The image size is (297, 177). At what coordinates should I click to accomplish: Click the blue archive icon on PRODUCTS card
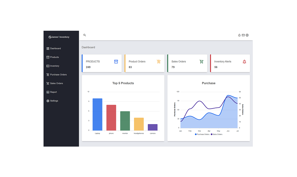point(116,61)
